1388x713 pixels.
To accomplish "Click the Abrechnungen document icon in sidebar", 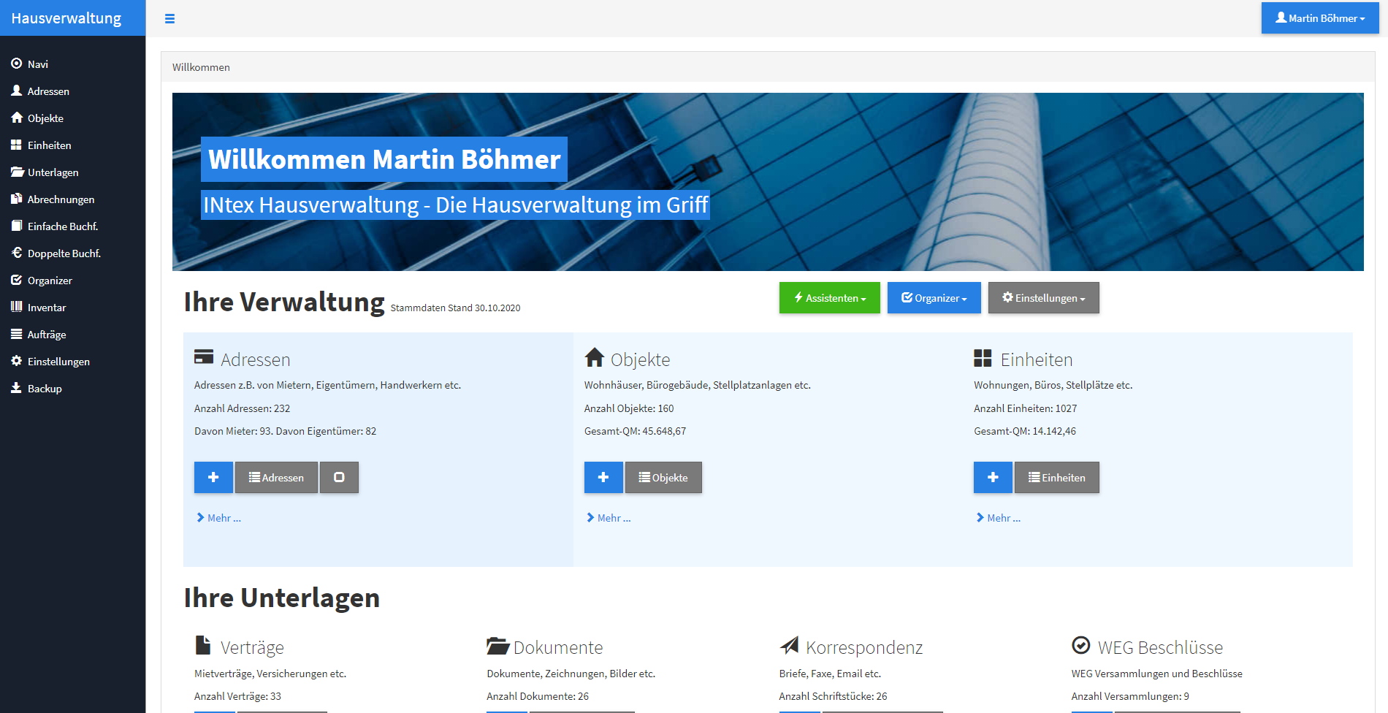I will (16, 199).
